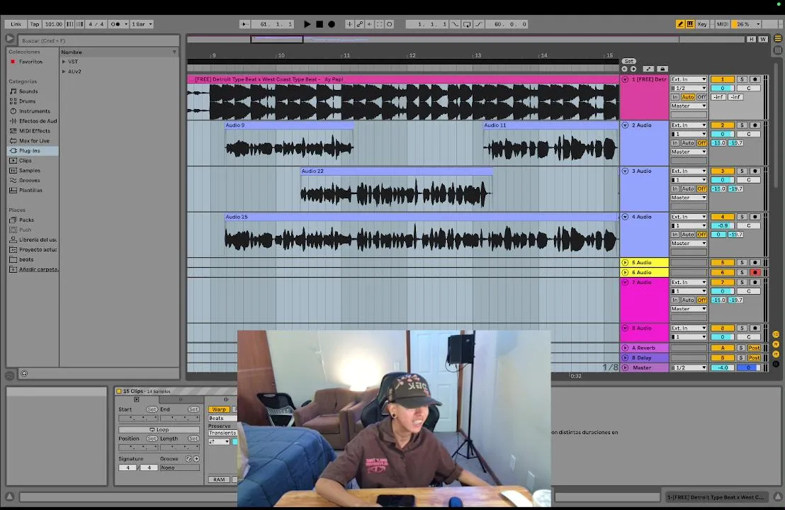Image resolution: width=785 pixels, height=510 pixels.
Task: Toggle the MIDI arrangement overdub plus icon
Action: (349, 24)
